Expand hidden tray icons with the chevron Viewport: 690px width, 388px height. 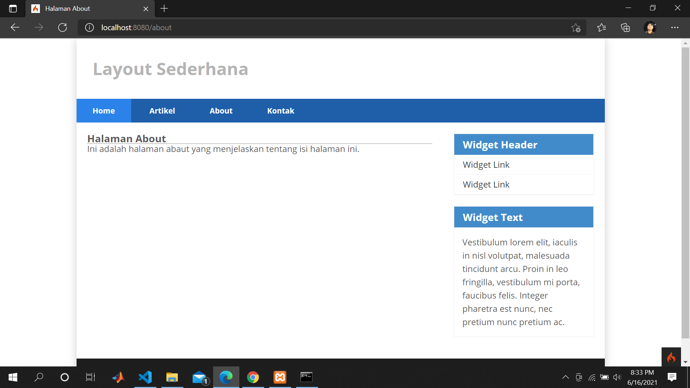(565, 377)
